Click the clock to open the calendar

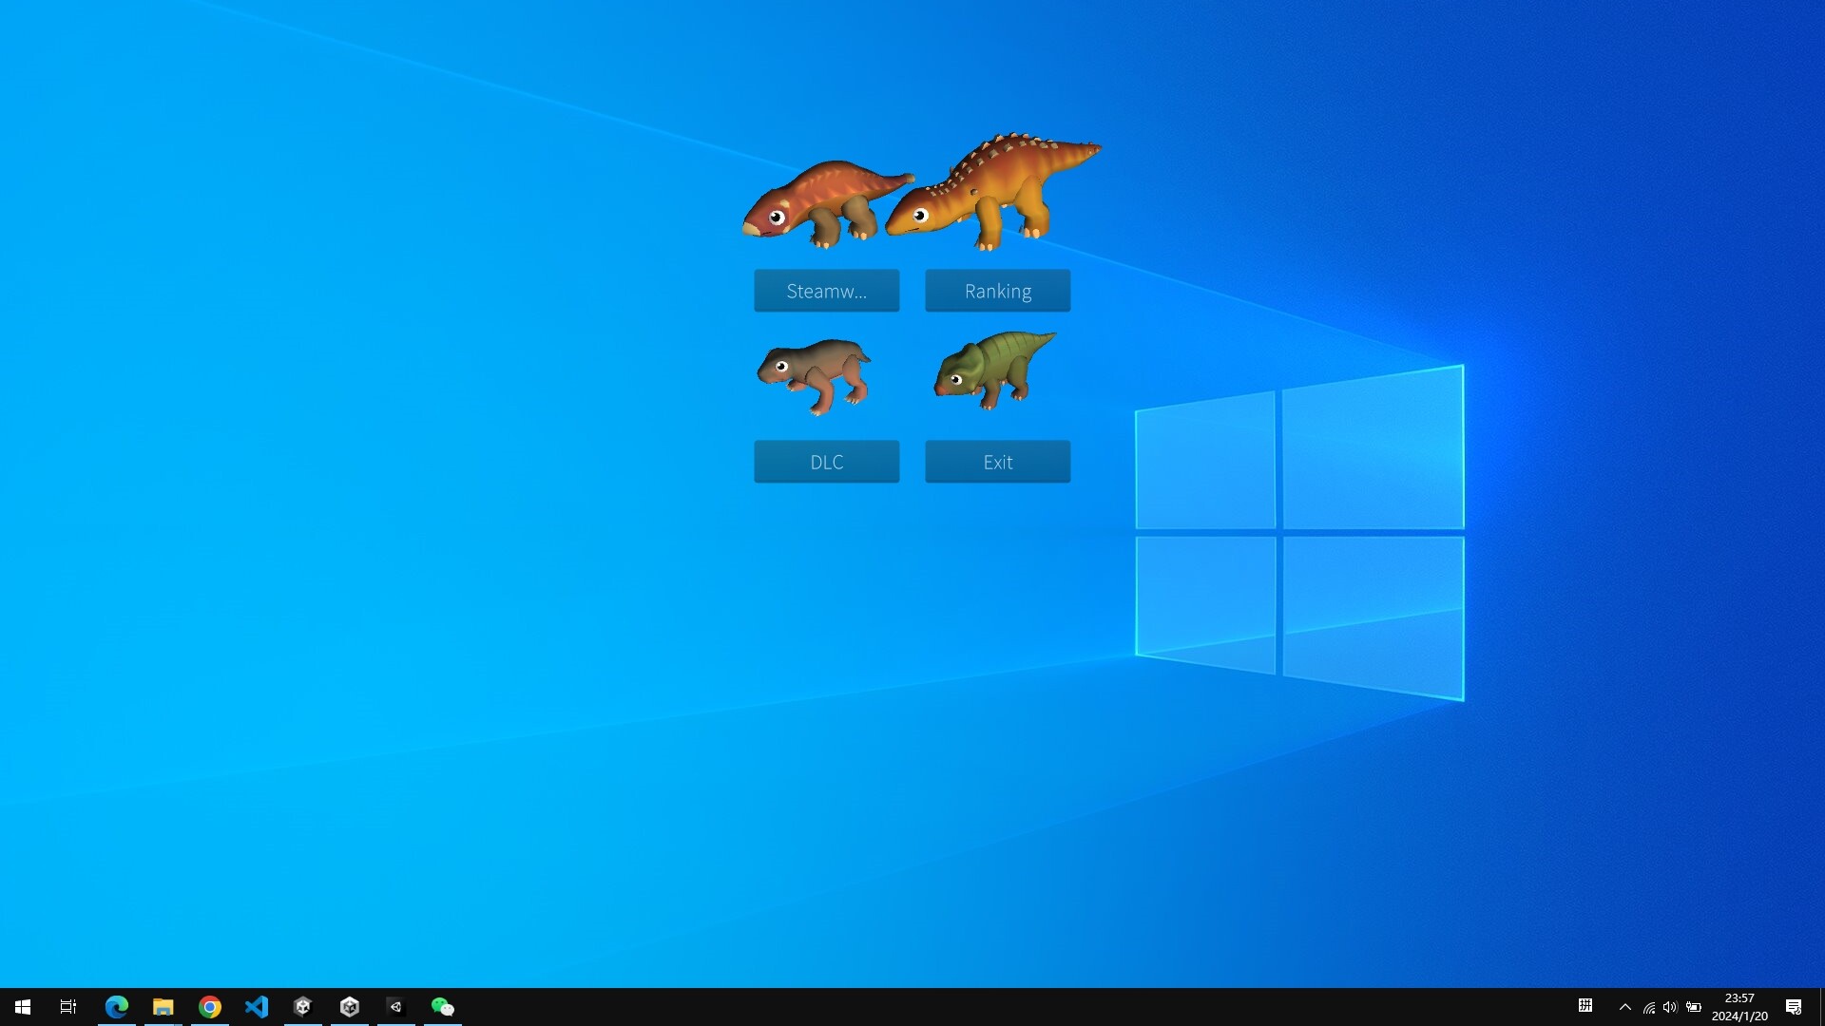pos(1739,1006)
